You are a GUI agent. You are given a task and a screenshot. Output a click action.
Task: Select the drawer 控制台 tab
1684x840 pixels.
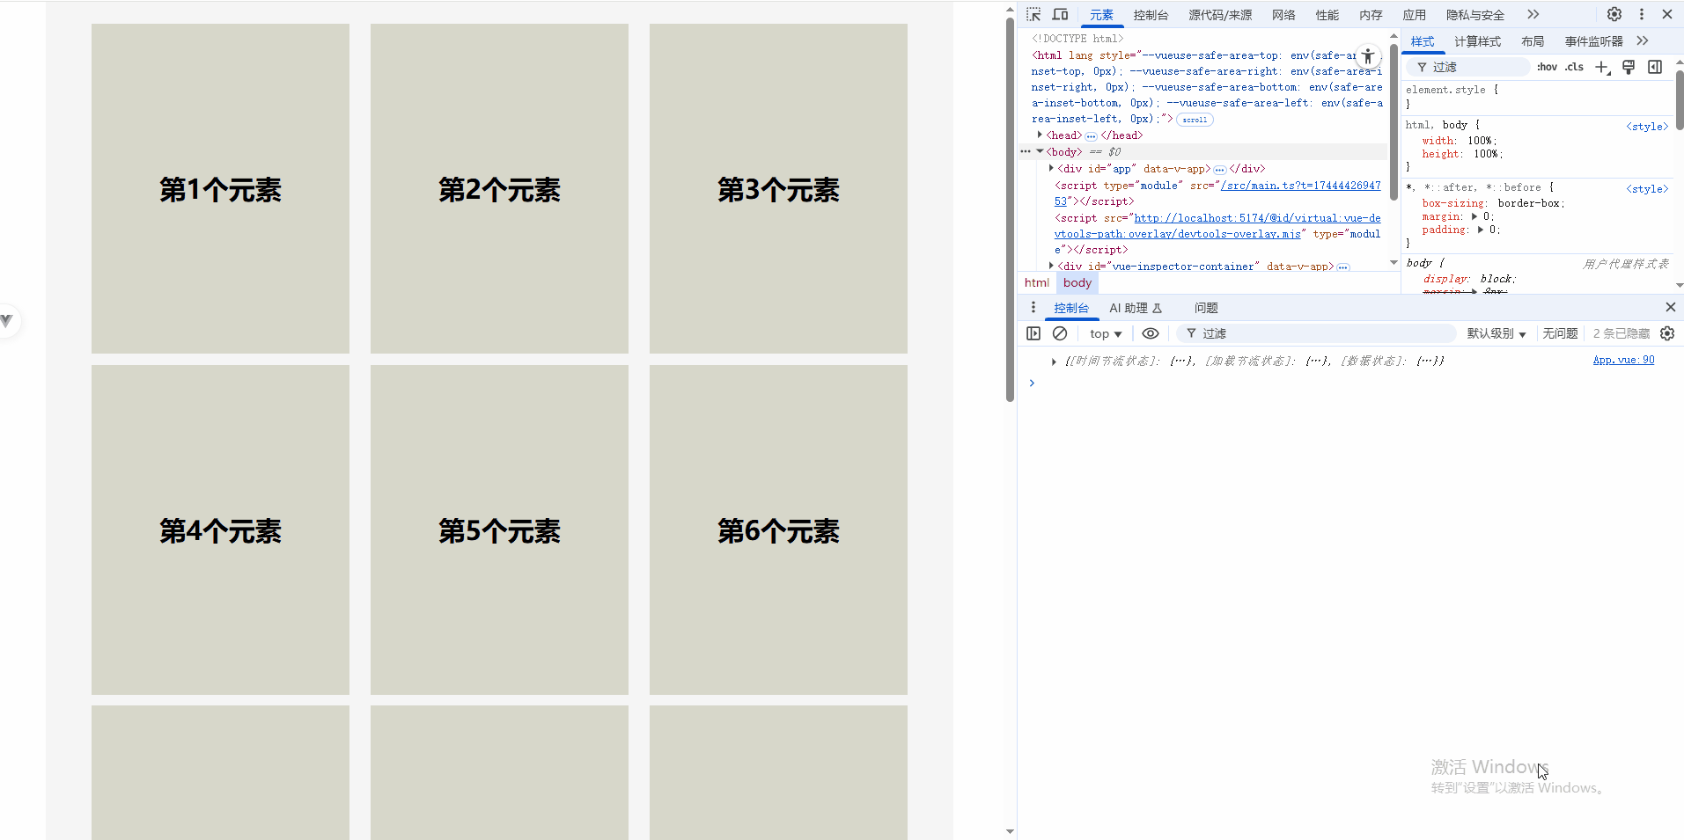click(1071, 309)
